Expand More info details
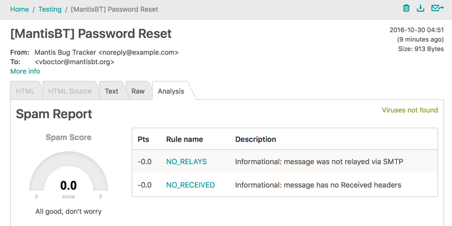 click(x=25, y=71)
